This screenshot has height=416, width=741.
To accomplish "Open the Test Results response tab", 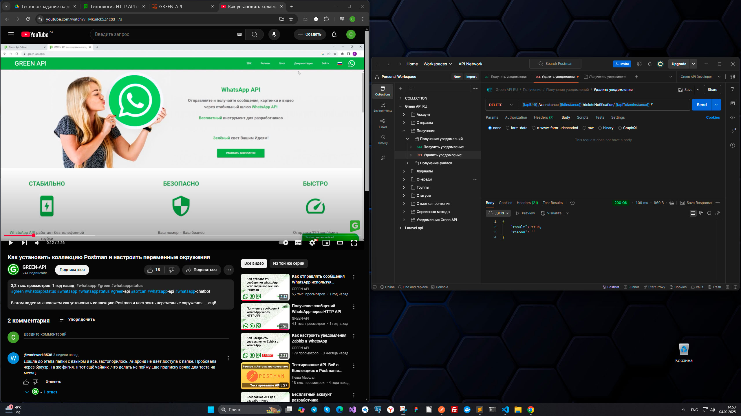I will [552, 203].
